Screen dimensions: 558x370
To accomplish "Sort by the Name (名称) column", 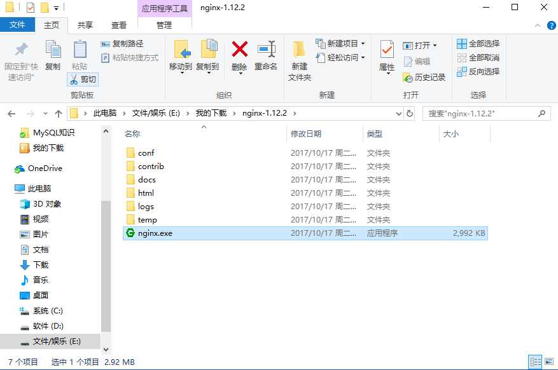I will point(132,134).
